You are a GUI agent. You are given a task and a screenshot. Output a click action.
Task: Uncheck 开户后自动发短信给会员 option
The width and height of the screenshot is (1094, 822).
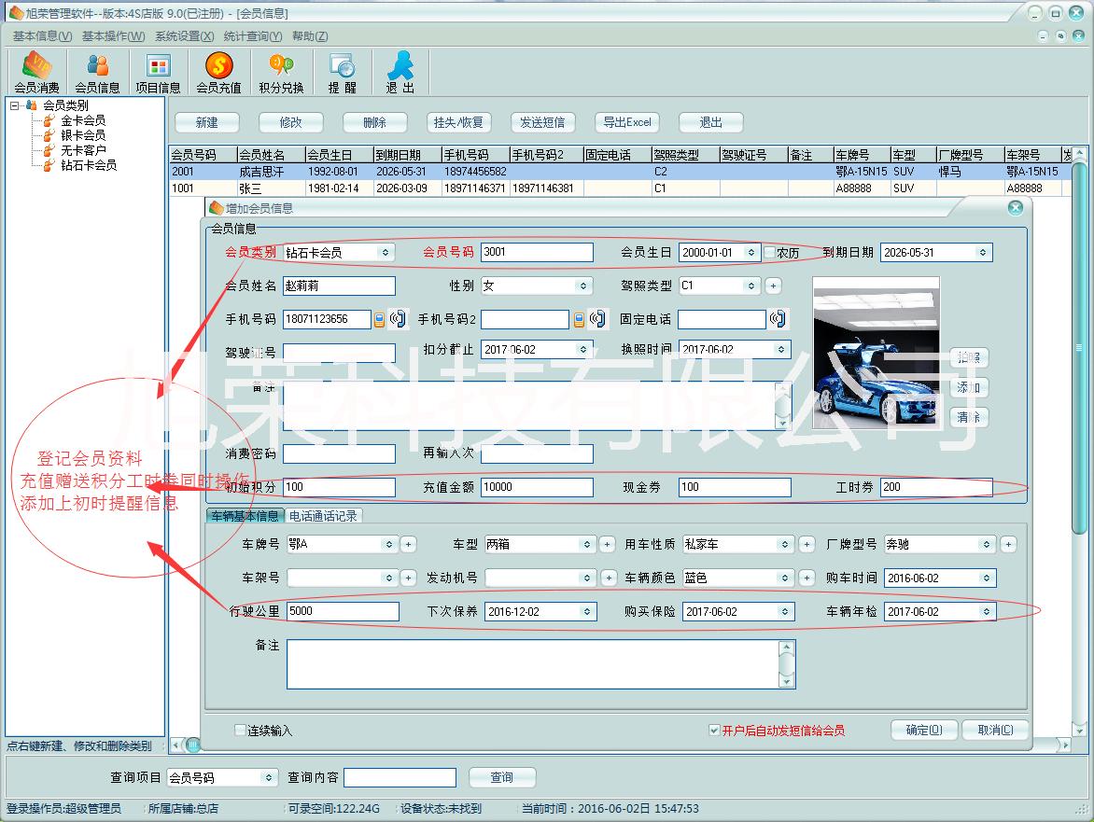tap(715, 731)
